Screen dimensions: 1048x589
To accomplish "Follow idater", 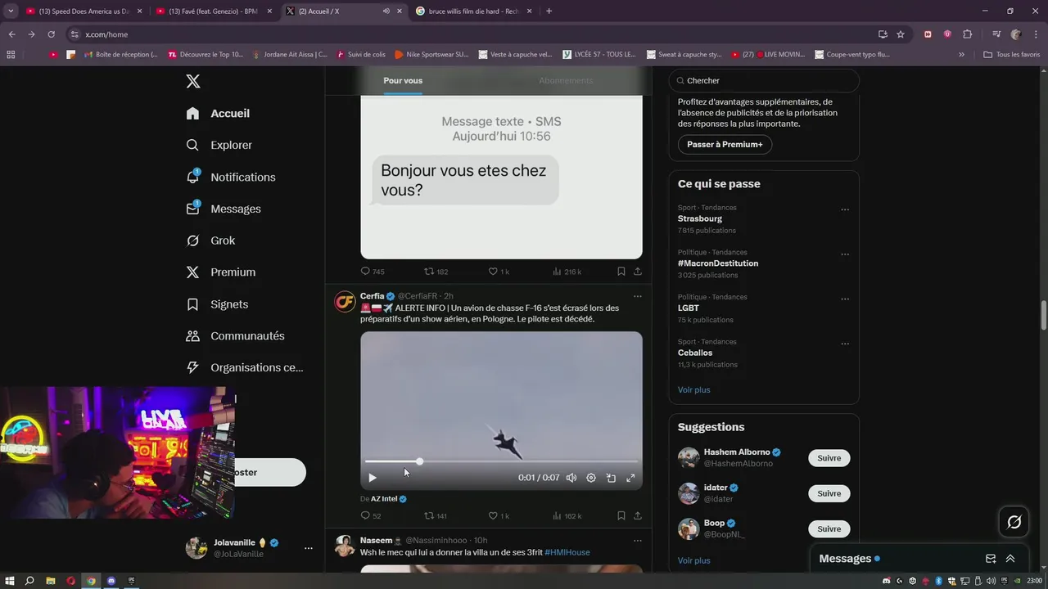I will 829,493.
